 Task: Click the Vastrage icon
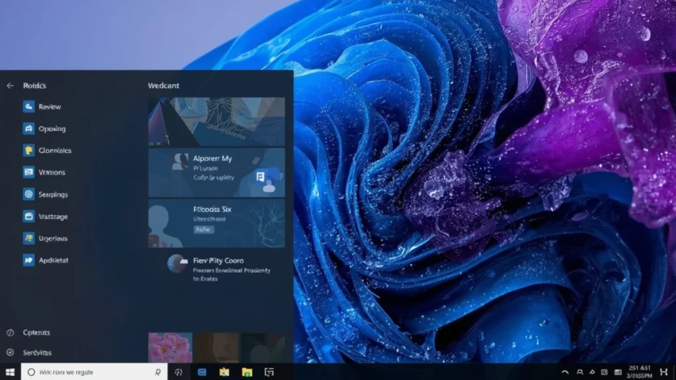(29, 216)
